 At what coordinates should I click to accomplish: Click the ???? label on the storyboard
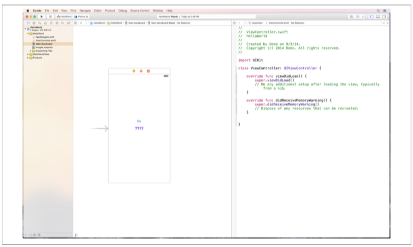pos(139,128)
